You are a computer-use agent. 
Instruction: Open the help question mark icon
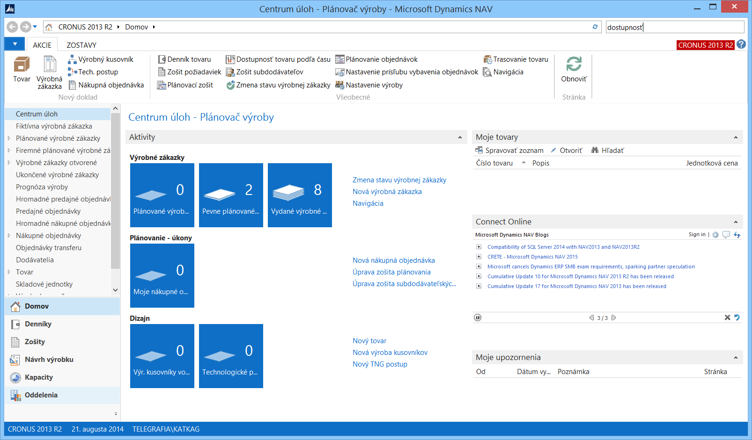[x=741, y=44]
